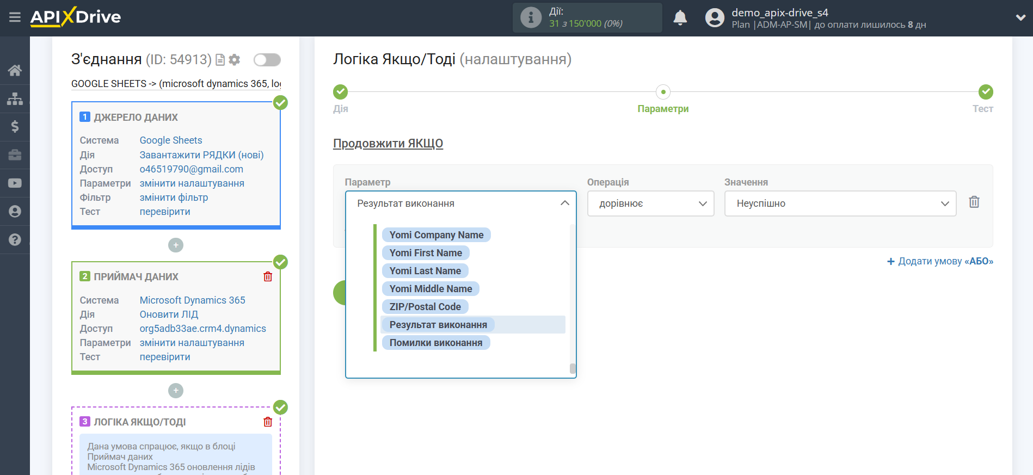Open the user profile icon in sidebar

(15, 212)
